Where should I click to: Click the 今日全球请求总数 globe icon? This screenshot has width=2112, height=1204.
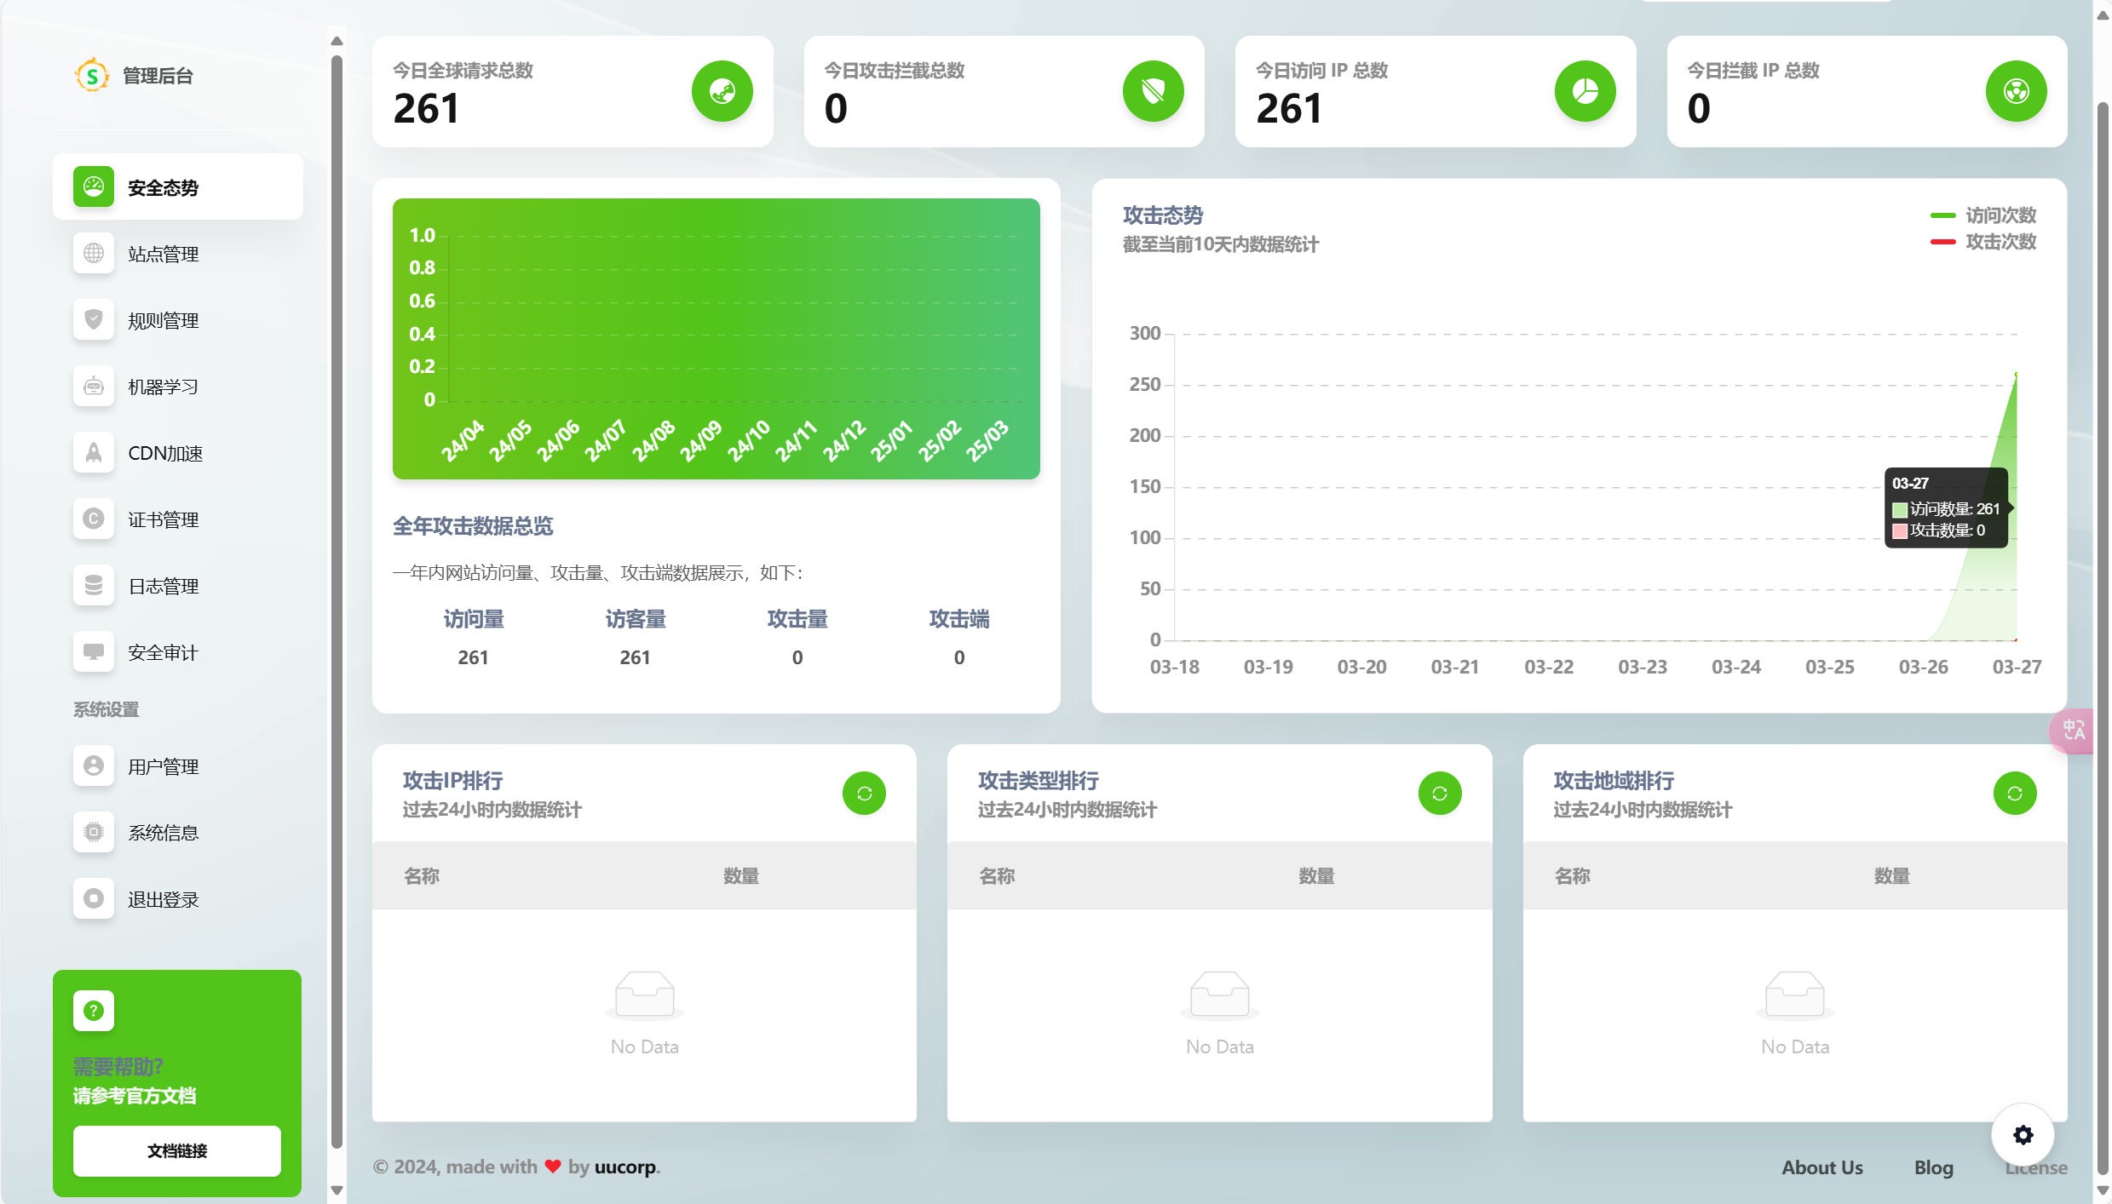click(722, 91)
